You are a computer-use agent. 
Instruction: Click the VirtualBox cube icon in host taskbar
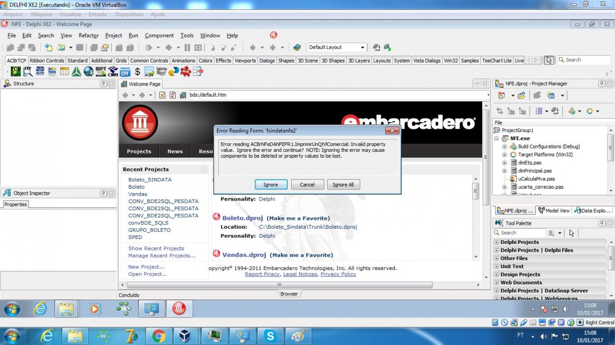(185, 336)
